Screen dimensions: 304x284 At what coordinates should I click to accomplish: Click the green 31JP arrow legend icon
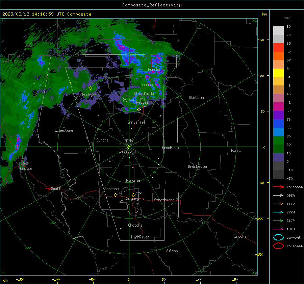coord(278,221)
